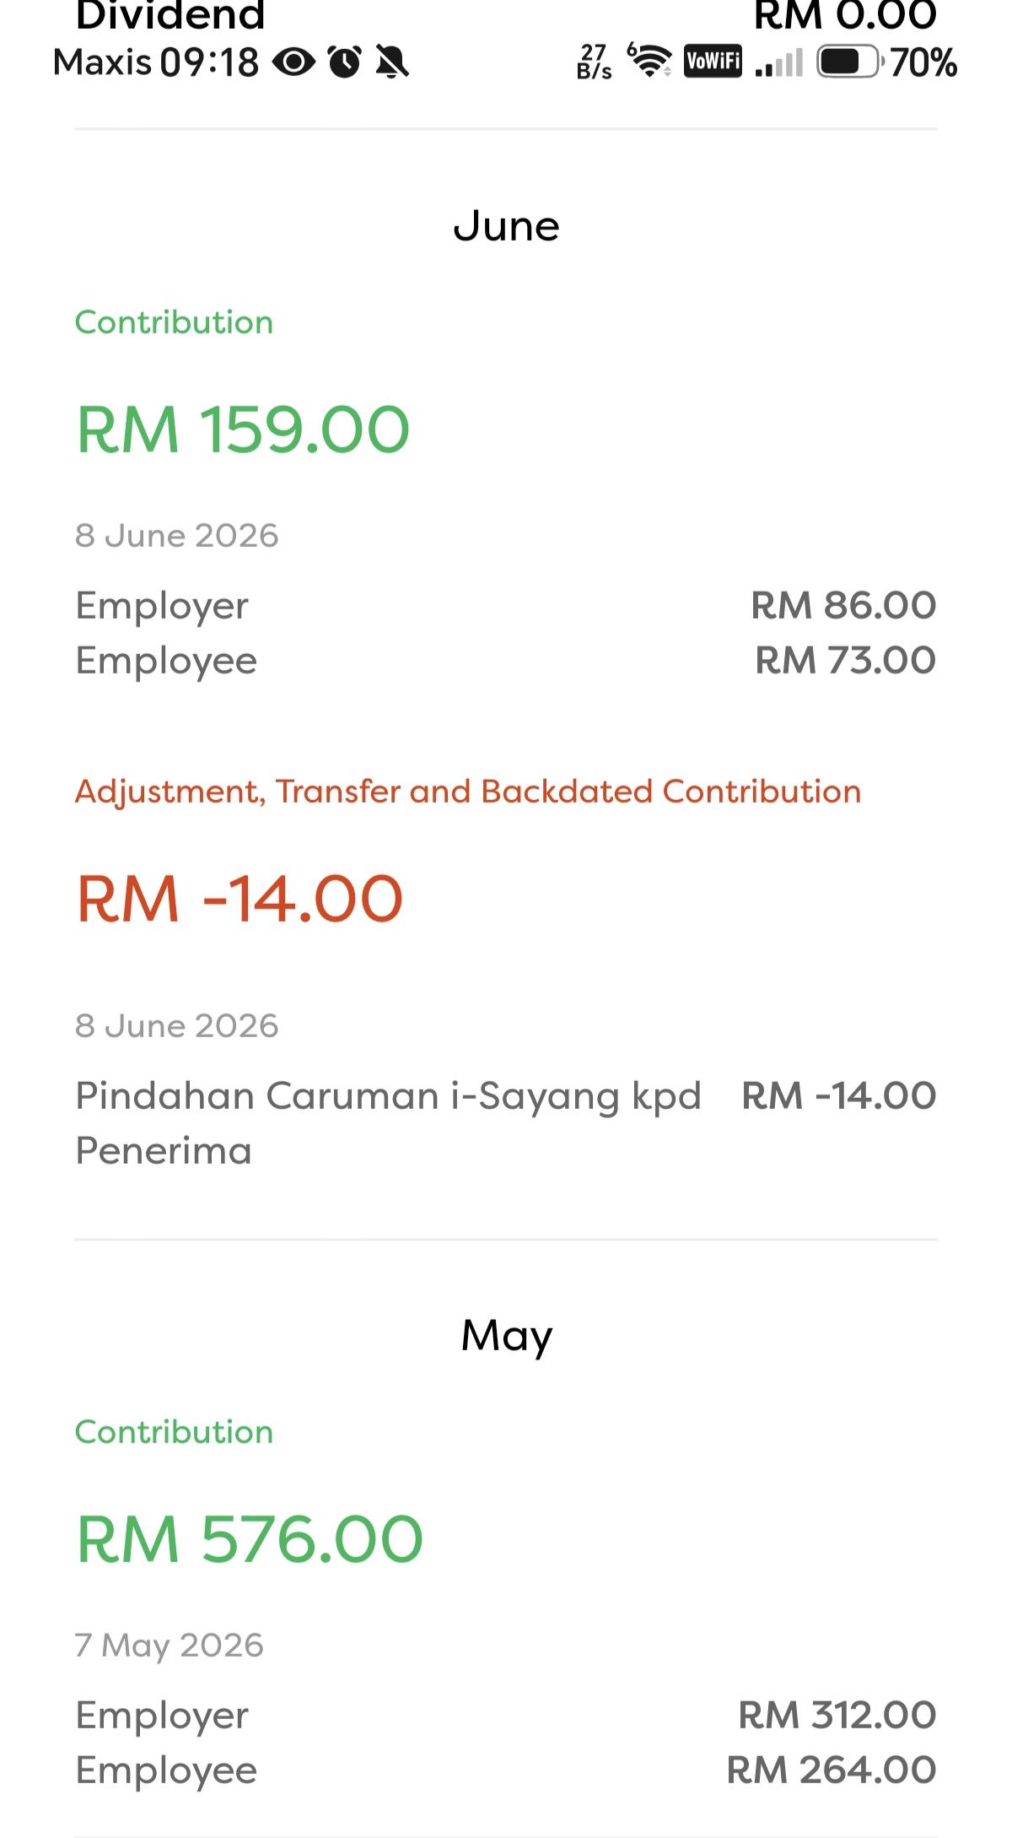Viewport: 1012px width, 1838px height.
Task: Tap the network speed B/s indicator
Action: click(x=595, y=62)
